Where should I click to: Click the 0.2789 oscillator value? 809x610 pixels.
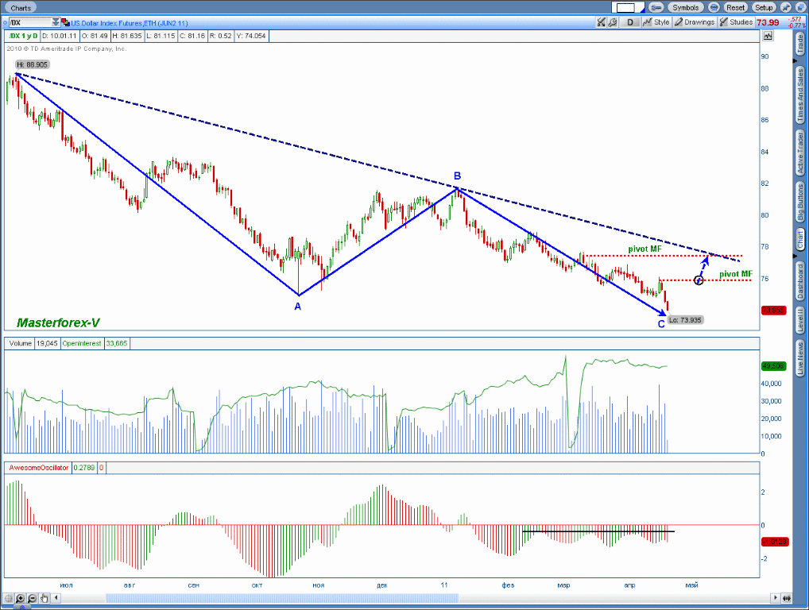84,468
